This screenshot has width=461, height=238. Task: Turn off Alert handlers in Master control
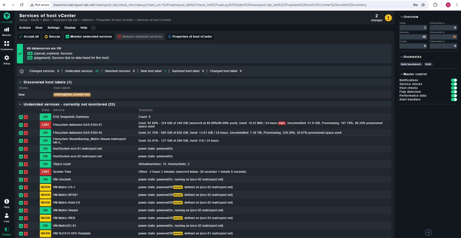(x=454, y=99)
